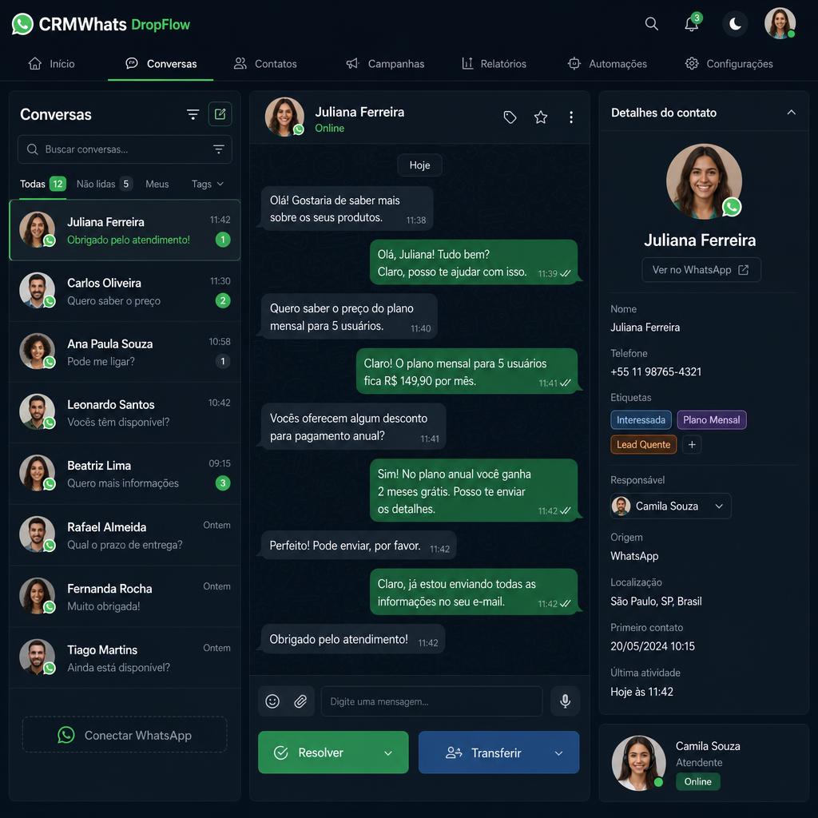This screenshot has height=818, width=818.
Task: Switch to the Relatórios tab
Action: (494, 64)
